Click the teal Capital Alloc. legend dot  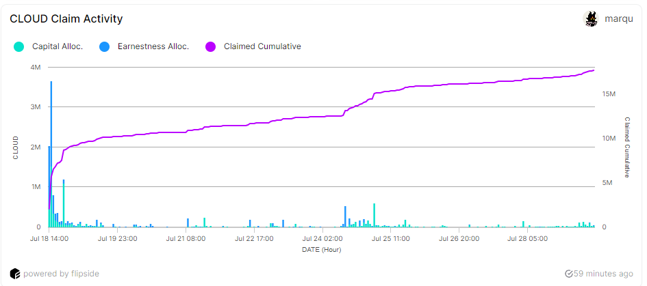click(x=18, y=46)
